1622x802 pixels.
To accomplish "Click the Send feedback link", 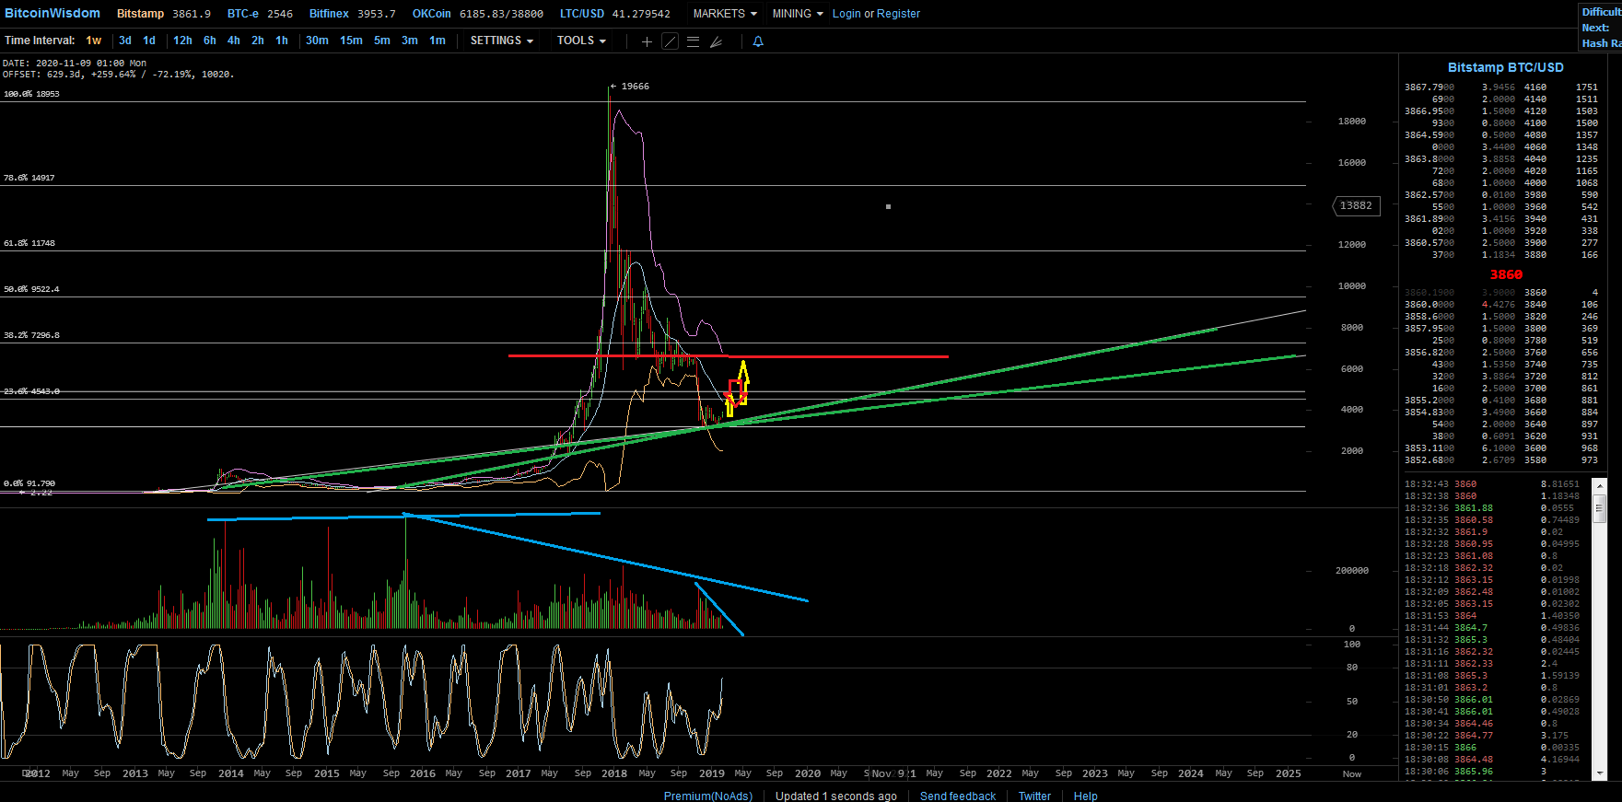I will tap(958, 796).
